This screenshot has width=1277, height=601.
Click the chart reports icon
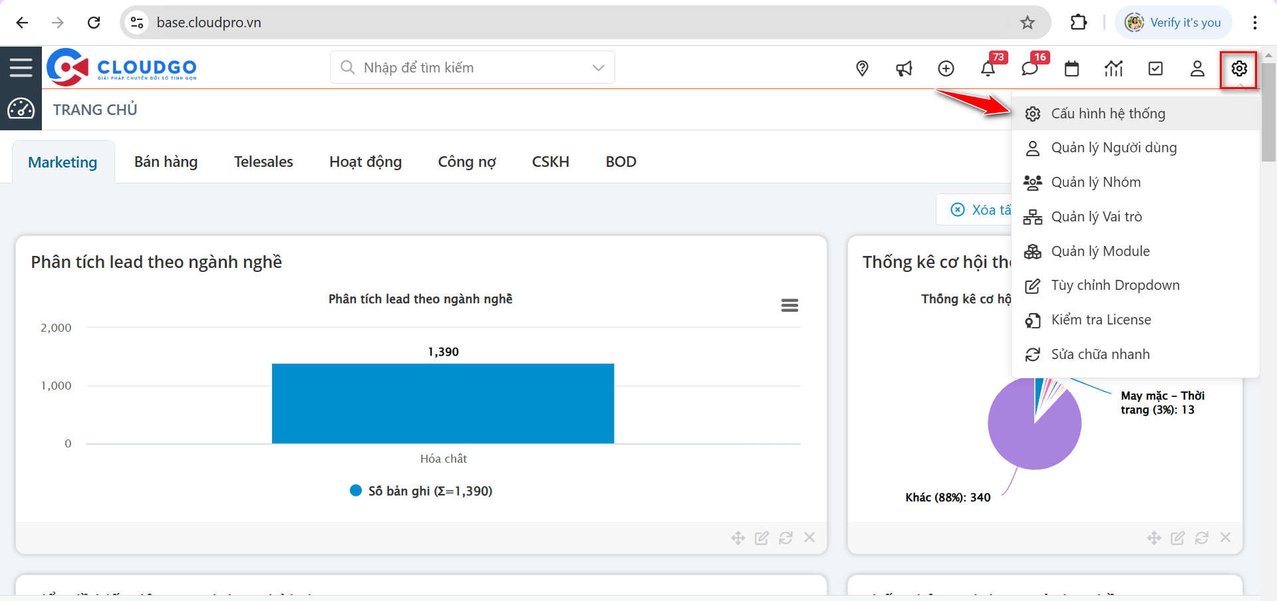(x=1113, y=68)
